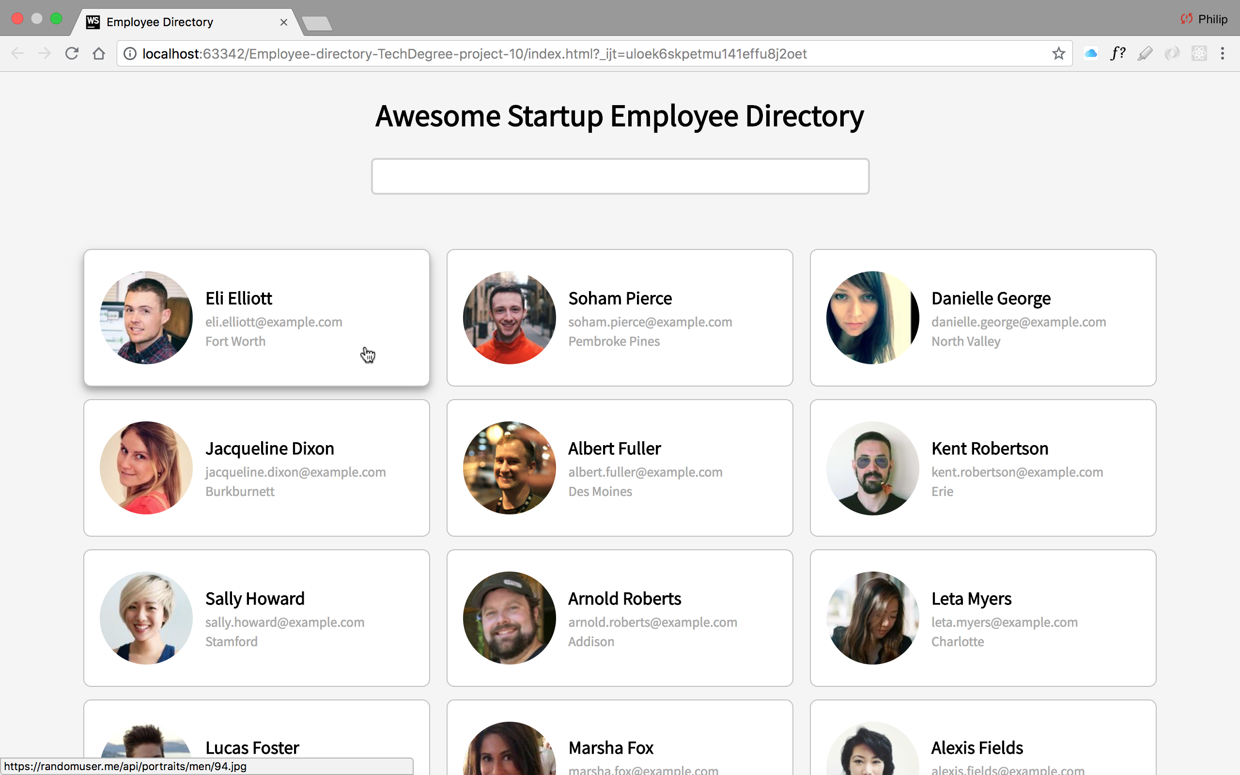The width and height of the screenshot is (1240, 775).
Task: Click the name Lucas Foster
Action: pyautogui.click(x=252, y=748)
